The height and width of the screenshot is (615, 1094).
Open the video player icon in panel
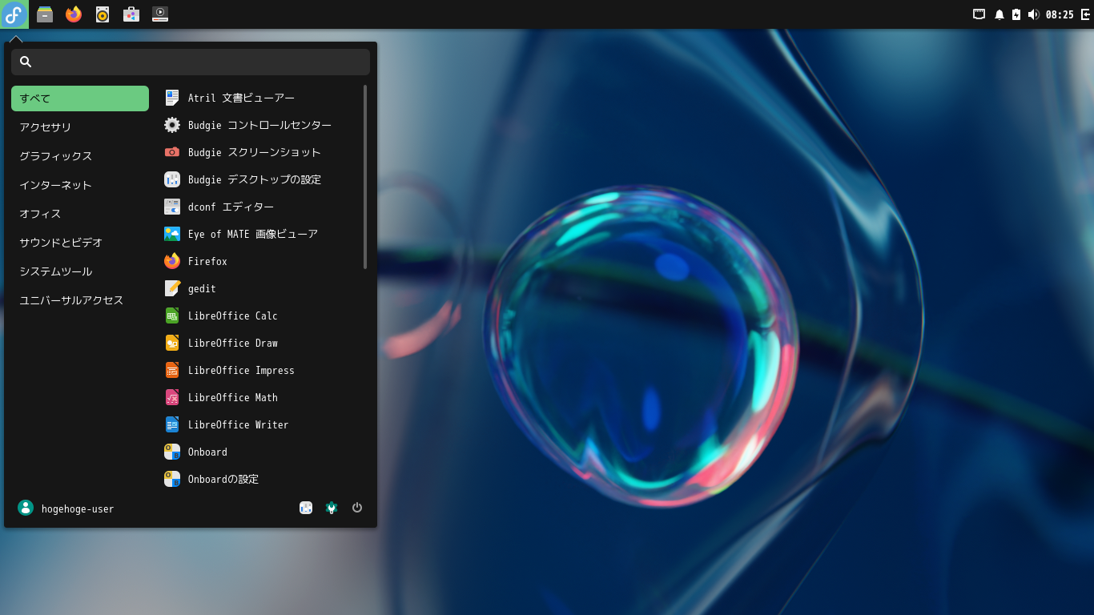tap(160, 14)
